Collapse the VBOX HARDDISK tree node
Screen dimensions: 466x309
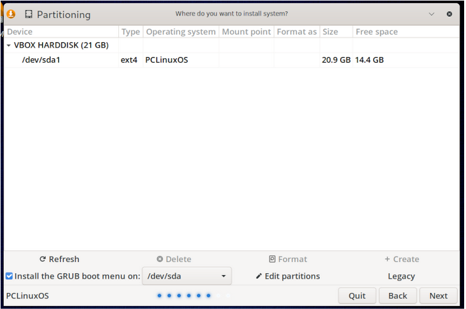click(x=9, y=45)
